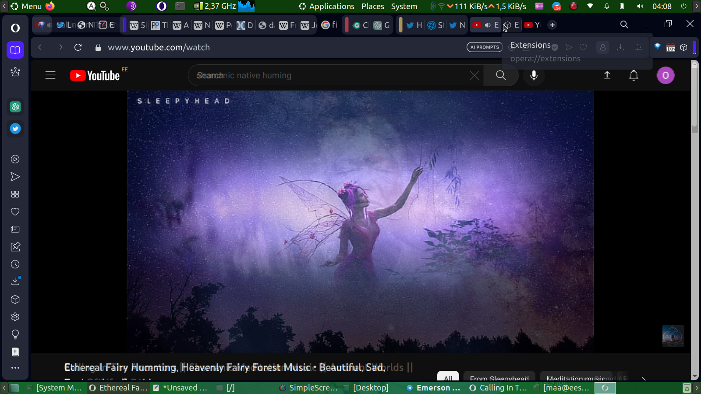This screenshot has height=394, width=701.
Task: Open ChatGPT in the Opera sidebar
Action: click(x=15, y=107)
